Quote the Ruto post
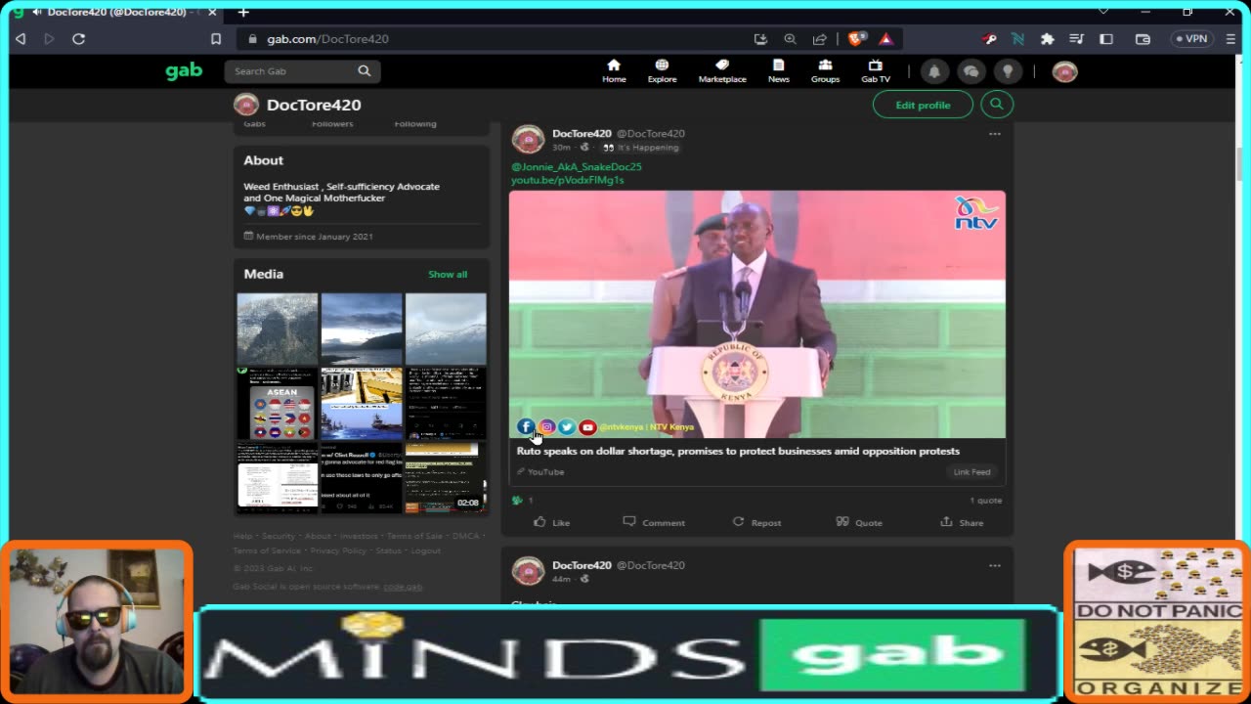1251x704 pixels. (859, 522)
